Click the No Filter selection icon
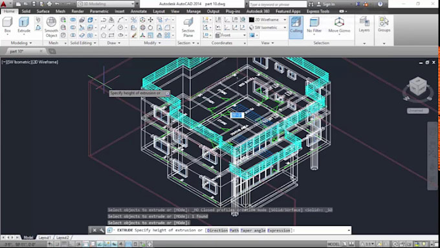The width and height of the screenshot is (440, 248). [x=314, y=25]
